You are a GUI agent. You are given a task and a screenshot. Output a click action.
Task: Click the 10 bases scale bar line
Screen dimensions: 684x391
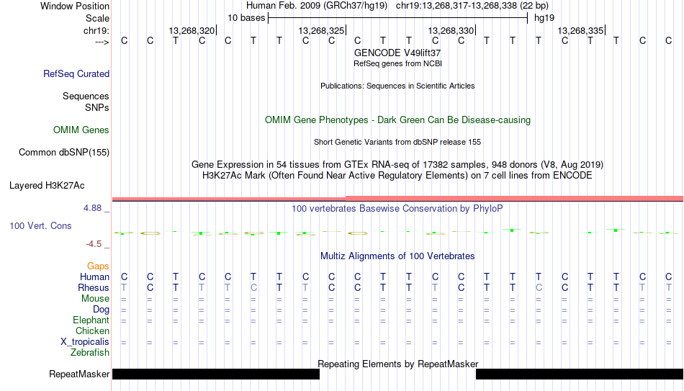coord(398,18)
